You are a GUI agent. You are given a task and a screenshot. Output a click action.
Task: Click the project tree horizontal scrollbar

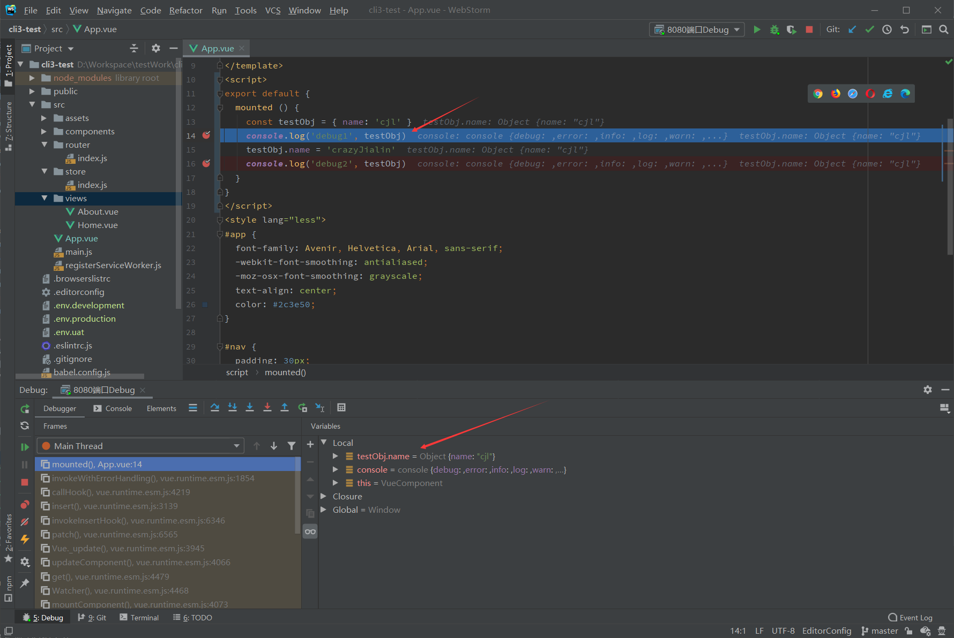(80, 376)
